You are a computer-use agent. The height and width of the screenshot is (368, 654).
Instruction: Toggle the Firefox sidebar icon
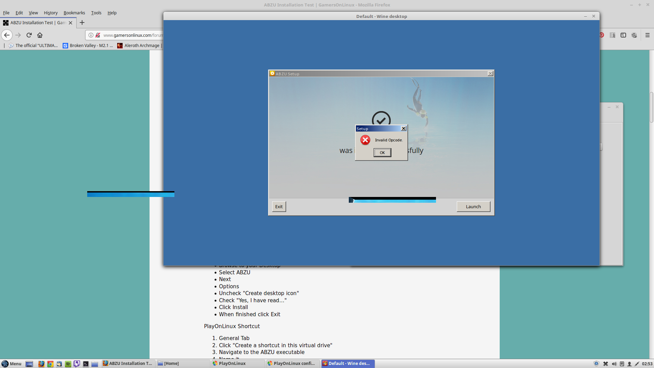click(623, 35)
